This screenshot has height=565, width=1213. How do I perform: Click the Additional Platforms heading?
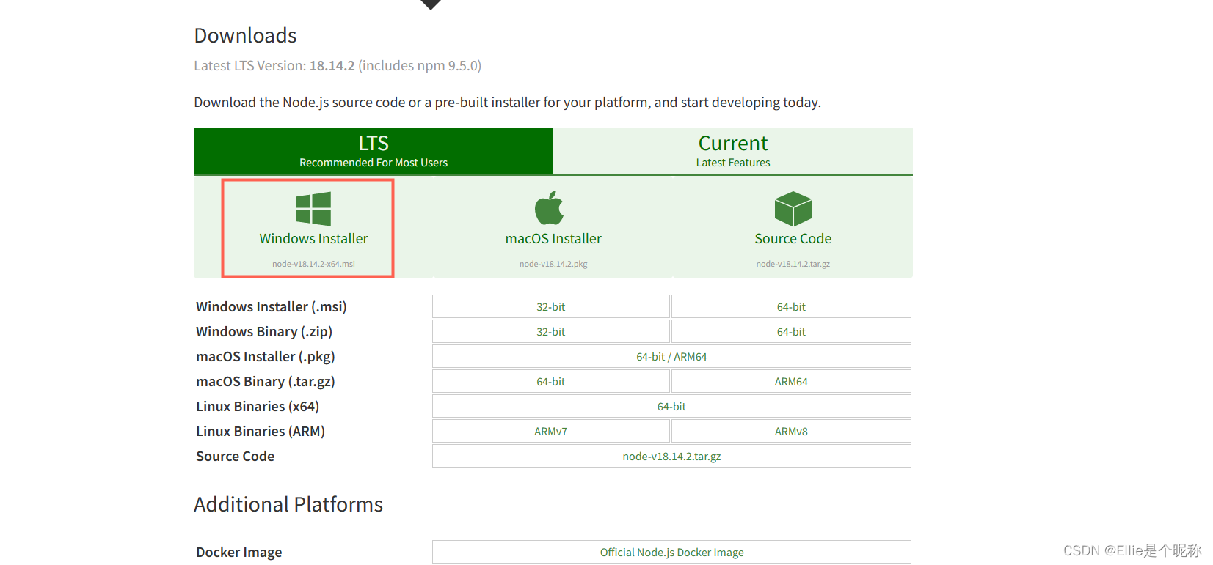[288, 504]
